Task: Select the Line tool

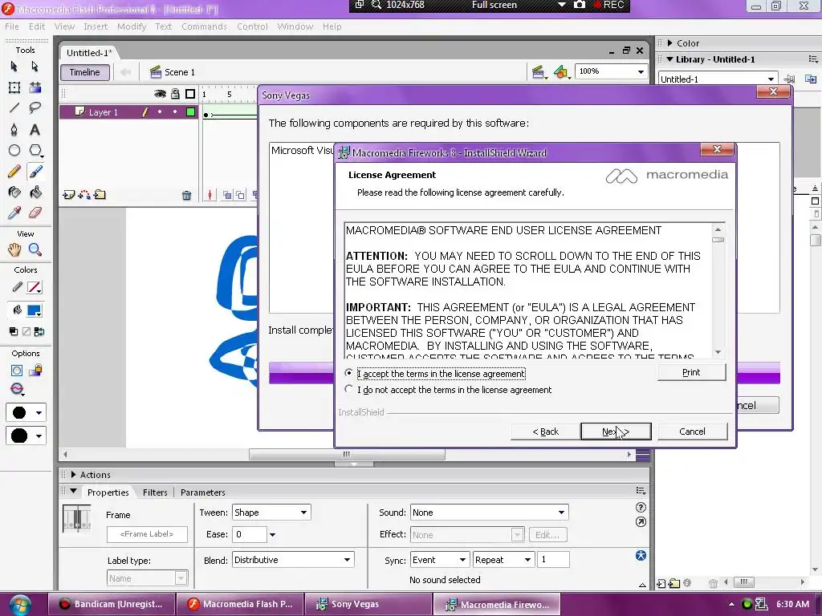Action: (14, 108)
